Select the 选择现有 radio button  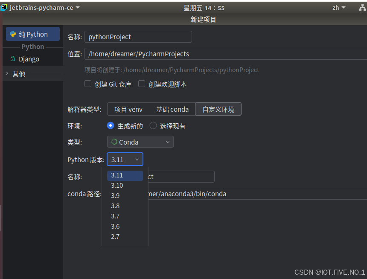[x=153, y=126]
